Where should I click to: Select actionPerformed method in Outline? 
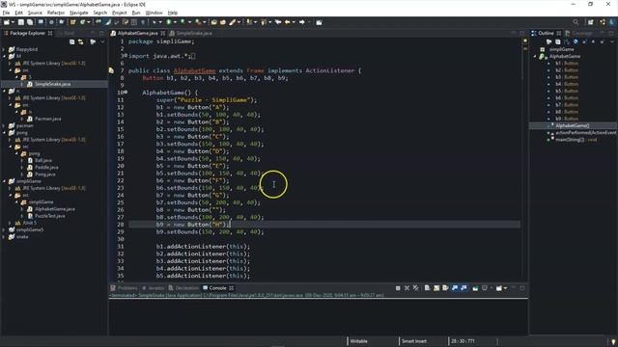click(x=585, y=133)
